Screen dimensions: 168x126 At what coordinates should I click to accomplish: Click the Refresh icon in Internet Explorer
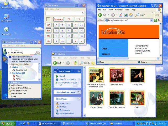126,15
